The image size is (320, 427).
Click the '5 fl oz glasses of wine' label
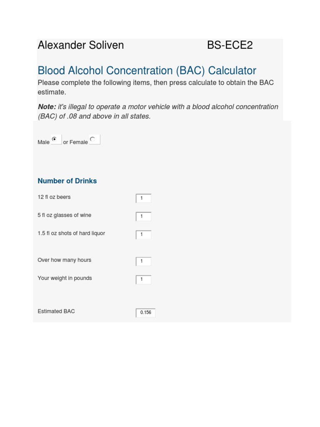64,215
